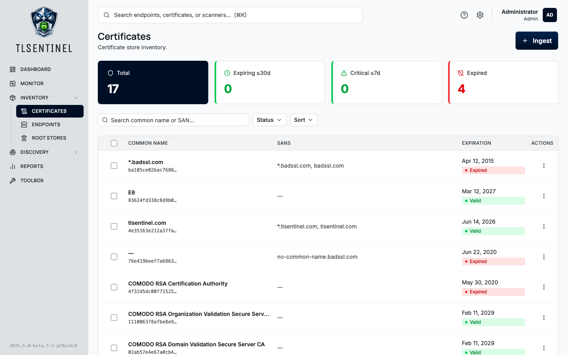This screenshot has width=568, height=355.
Task: Open the tlsentinel.com certificate name
Action: point(147,223)
